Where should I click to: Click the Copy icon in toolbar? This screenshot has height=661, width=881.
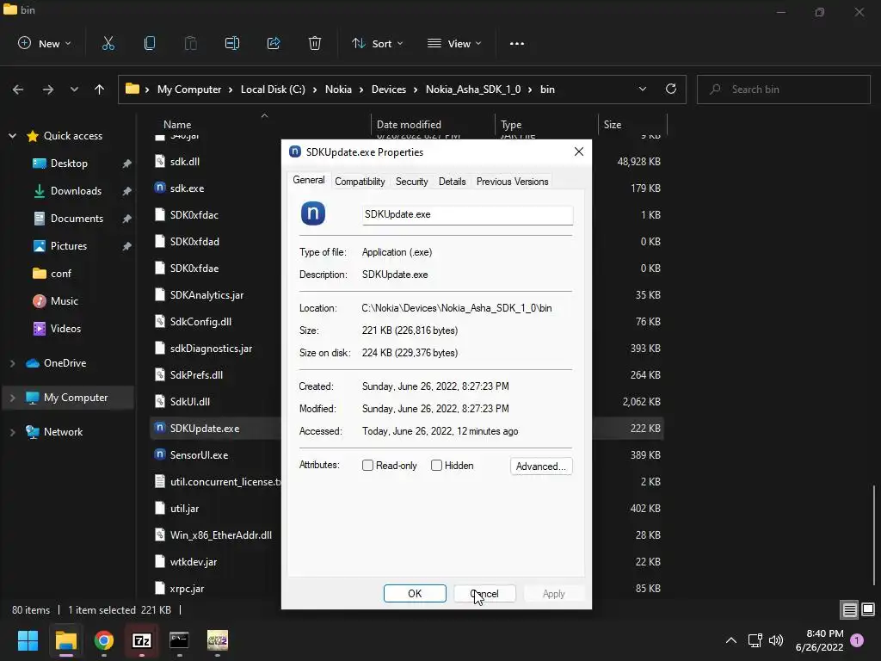[150, 43]
